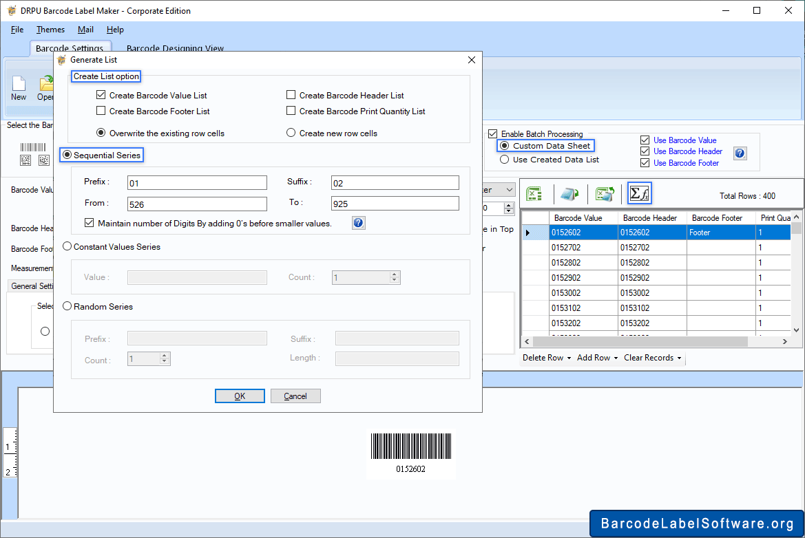
Task: Expand the Add Row dropdown
Action: pos(597,358)
